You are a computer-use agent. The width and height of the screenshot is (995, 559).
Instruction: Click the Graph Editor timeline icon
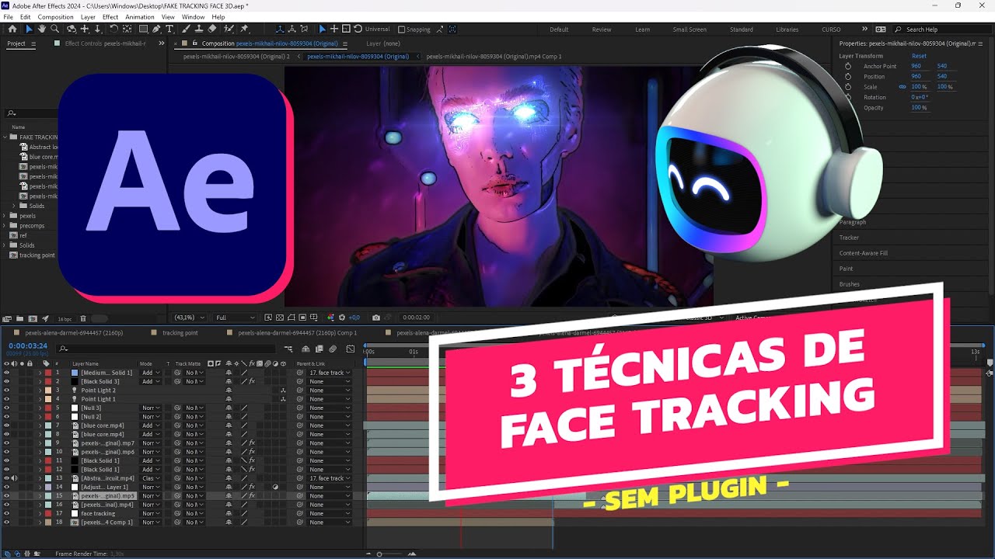point(351,349)
